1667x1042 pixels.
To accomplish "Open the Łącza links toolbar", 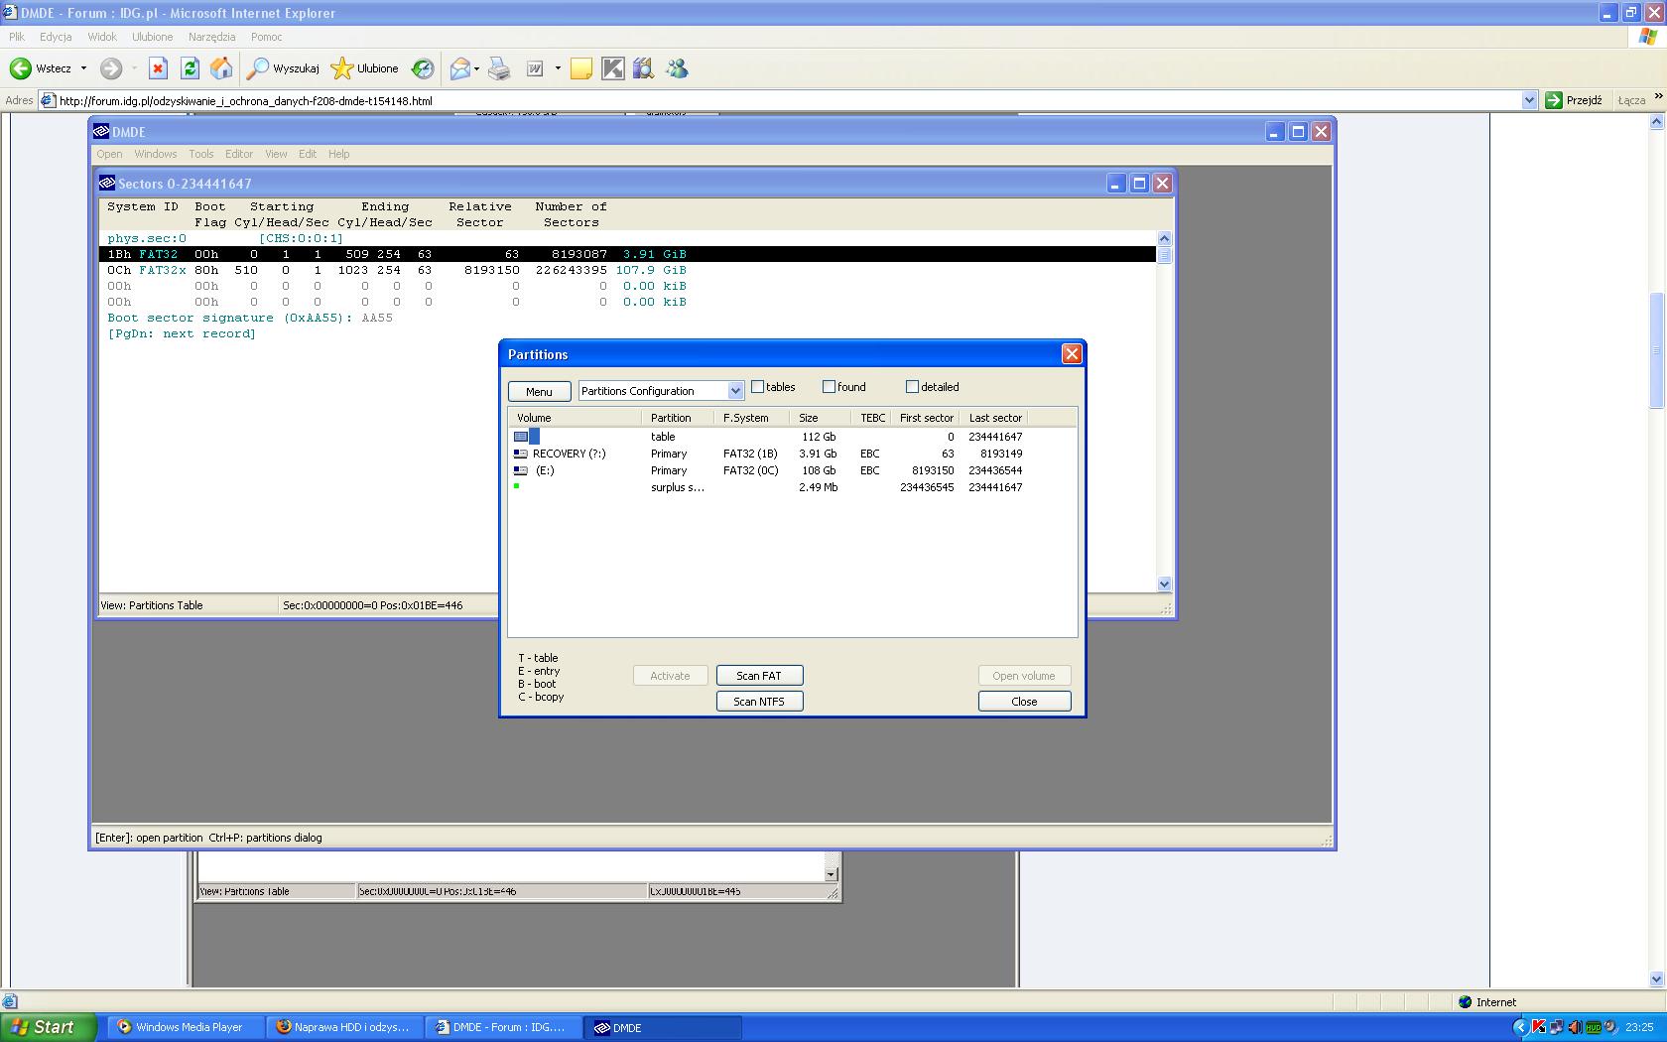I will tap(1631, 100).
